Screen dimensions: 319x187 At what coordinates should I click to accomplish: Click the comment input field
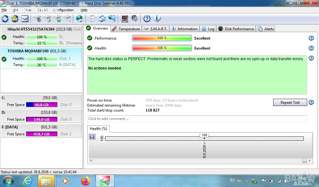197,119
